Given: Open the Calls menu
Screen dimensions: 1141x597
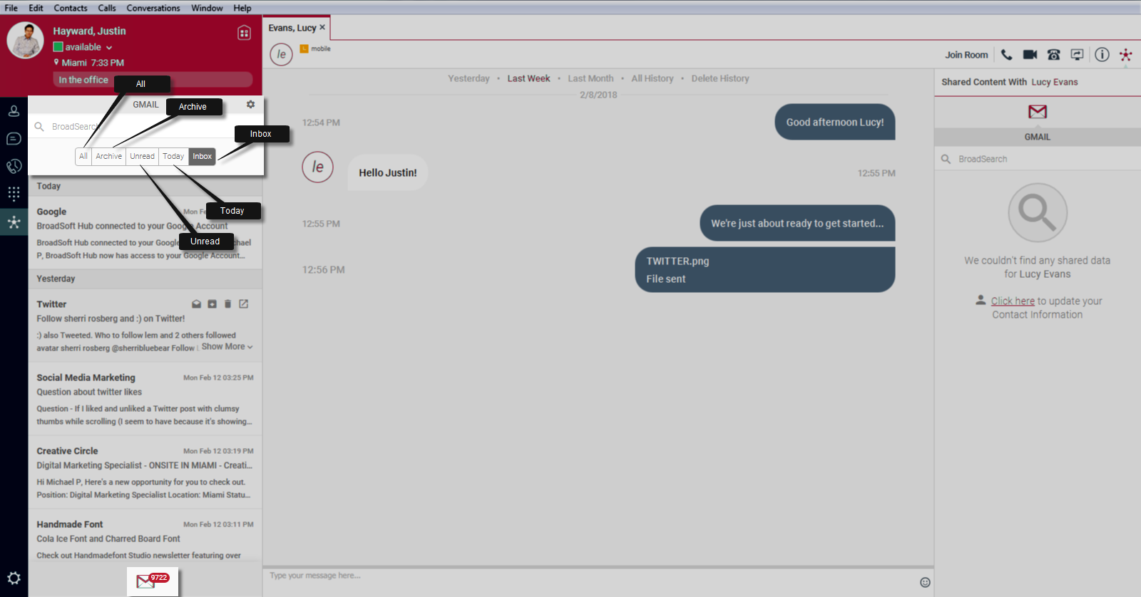Looking at the screenshot, I should coord(107,8).
